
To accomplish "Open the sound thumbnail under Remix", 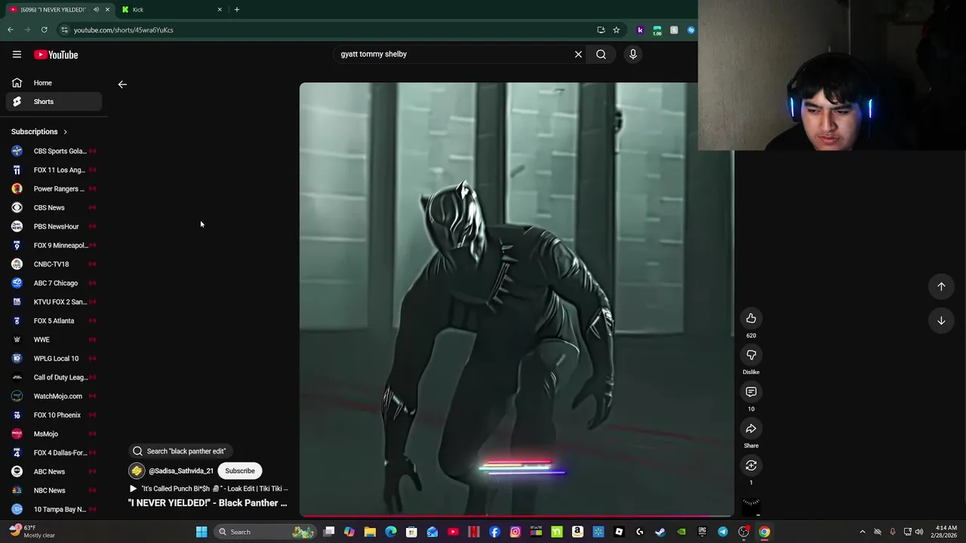I will tap(751, 506).
